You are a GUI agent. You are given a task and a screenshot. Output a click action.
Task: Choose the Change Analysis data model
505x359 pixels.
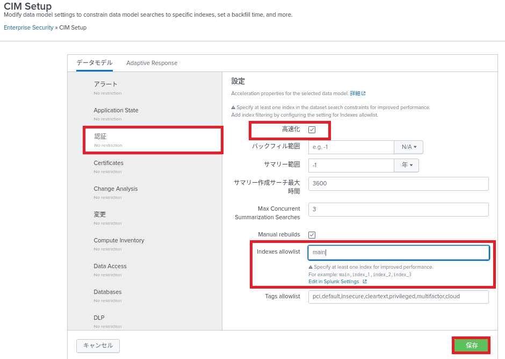[116, 189]
